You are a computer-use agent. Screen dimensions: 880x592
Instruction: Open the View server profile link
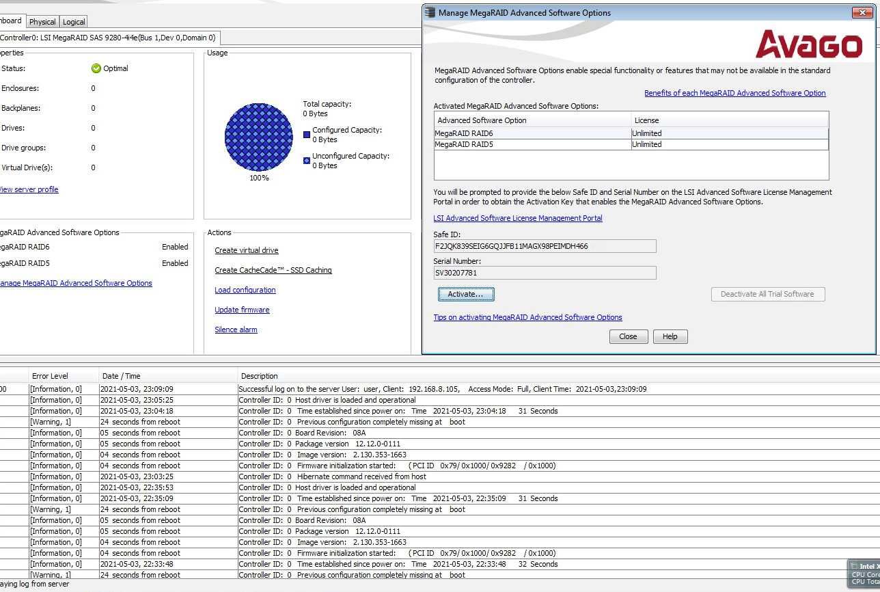[29, 189]
